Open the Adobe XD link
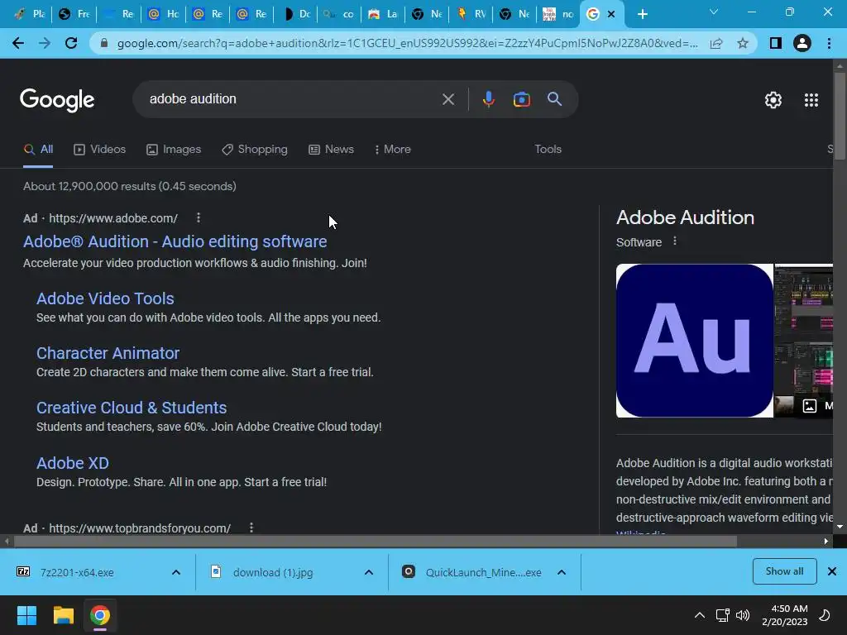This screenshot has width=847, height=635. [x=73, y=463]
